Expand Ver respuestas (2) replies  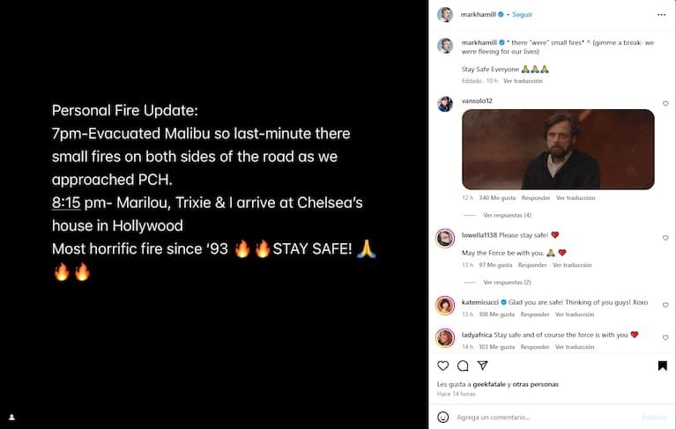coord(507,282)
